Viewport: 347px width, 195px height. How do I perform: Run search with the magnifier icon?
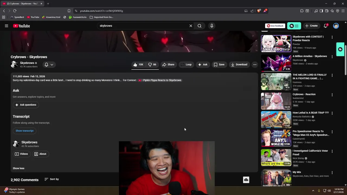(x=200, y=26)
